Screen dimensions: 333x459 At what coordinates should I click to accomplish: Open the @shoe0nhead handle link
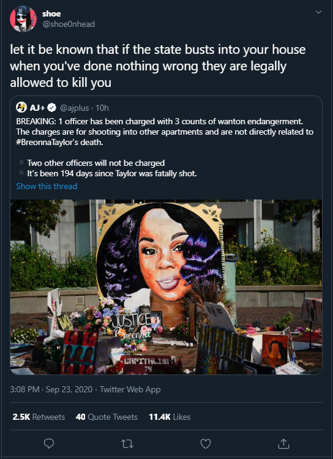(x=69, y=24)
